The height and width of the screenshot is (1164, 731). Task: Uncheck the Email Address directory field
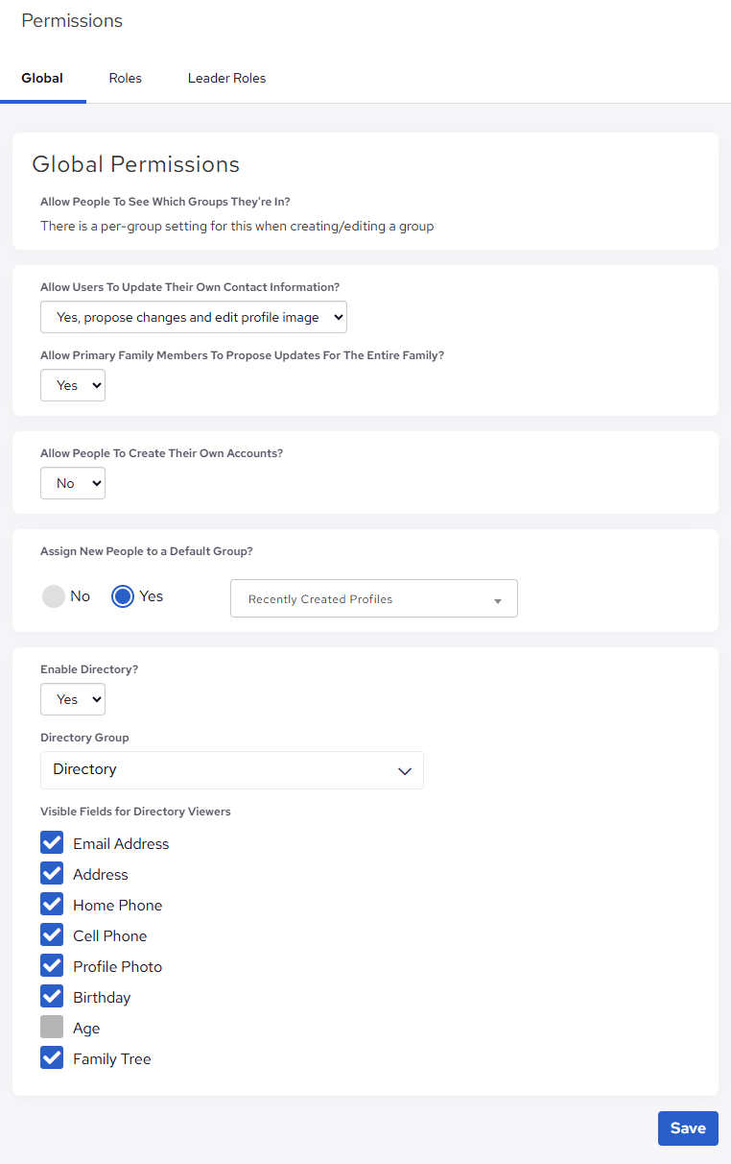(52, 842)
